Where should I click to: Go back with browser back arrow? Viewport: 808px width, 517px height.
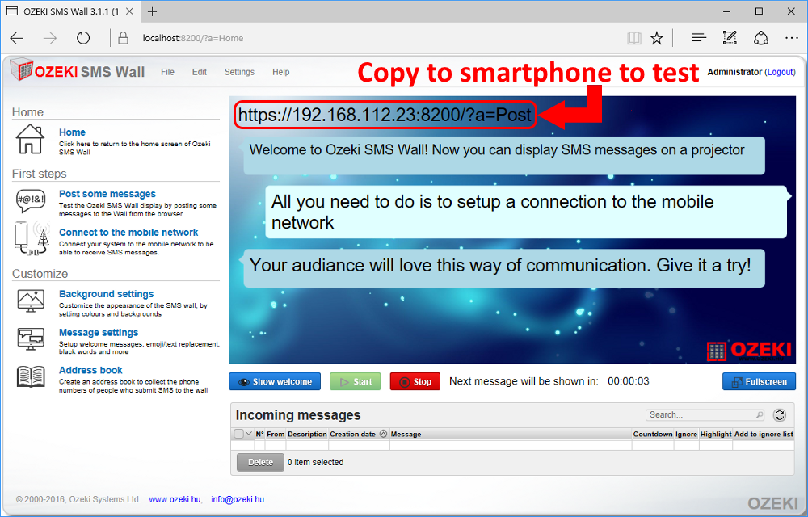17,38
